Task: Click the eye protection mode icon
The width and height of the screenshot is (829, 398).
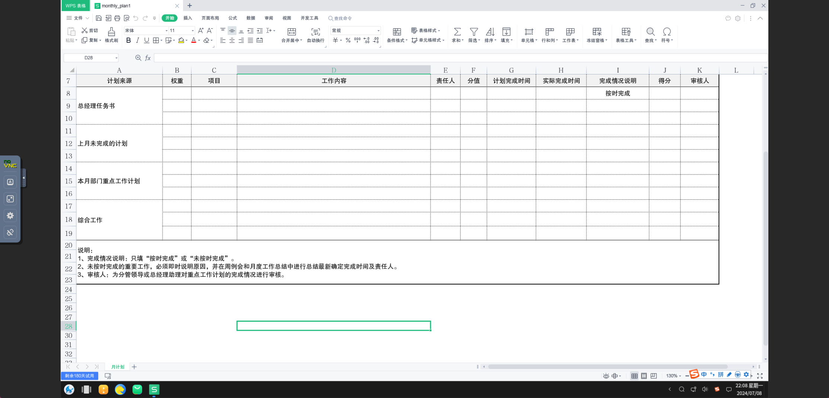Action: click(606, 376)
